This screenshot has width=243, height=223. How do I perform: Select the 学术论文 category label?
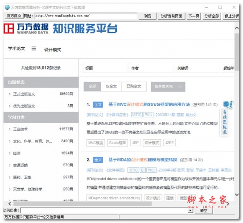[16, 49]
